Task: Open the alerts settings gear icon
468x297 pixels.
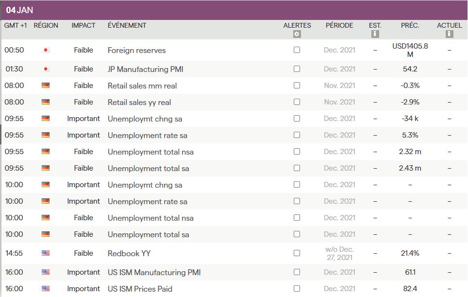Action: 296,34
